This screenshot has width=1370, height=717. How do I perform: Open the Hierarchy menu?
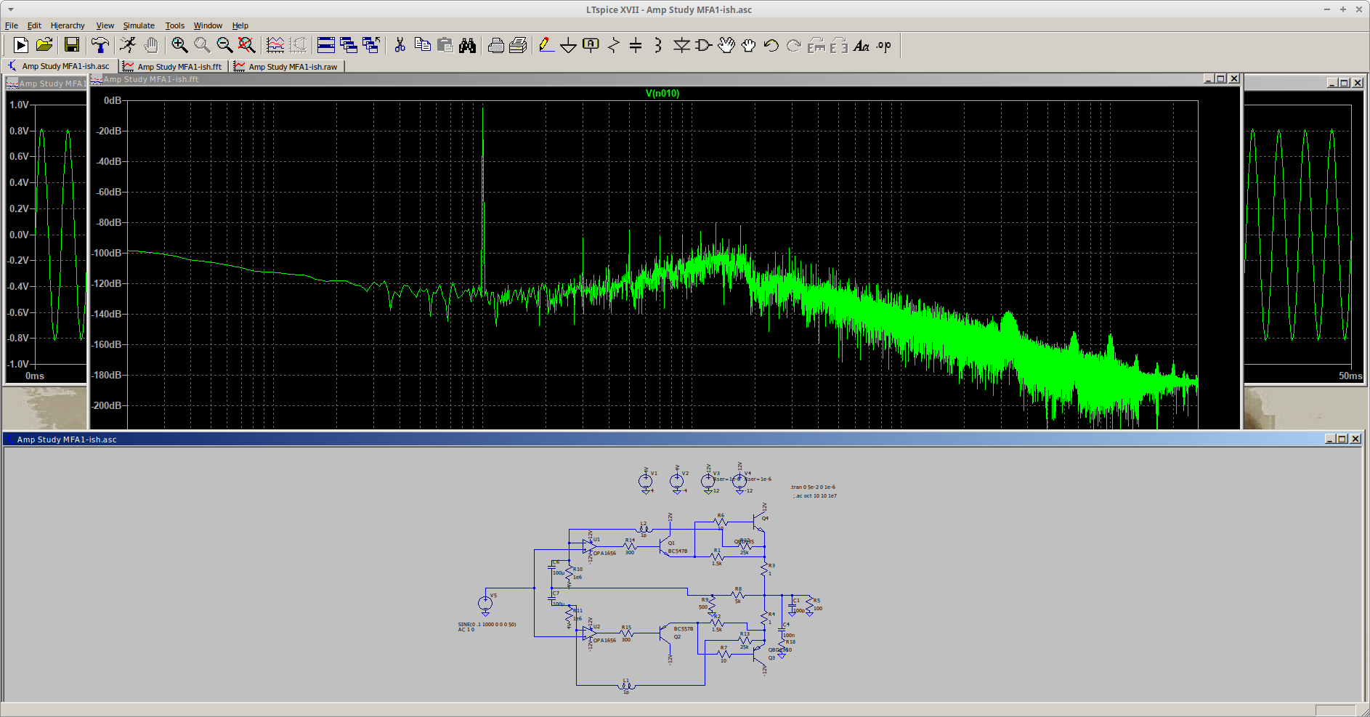pos(68,25)
